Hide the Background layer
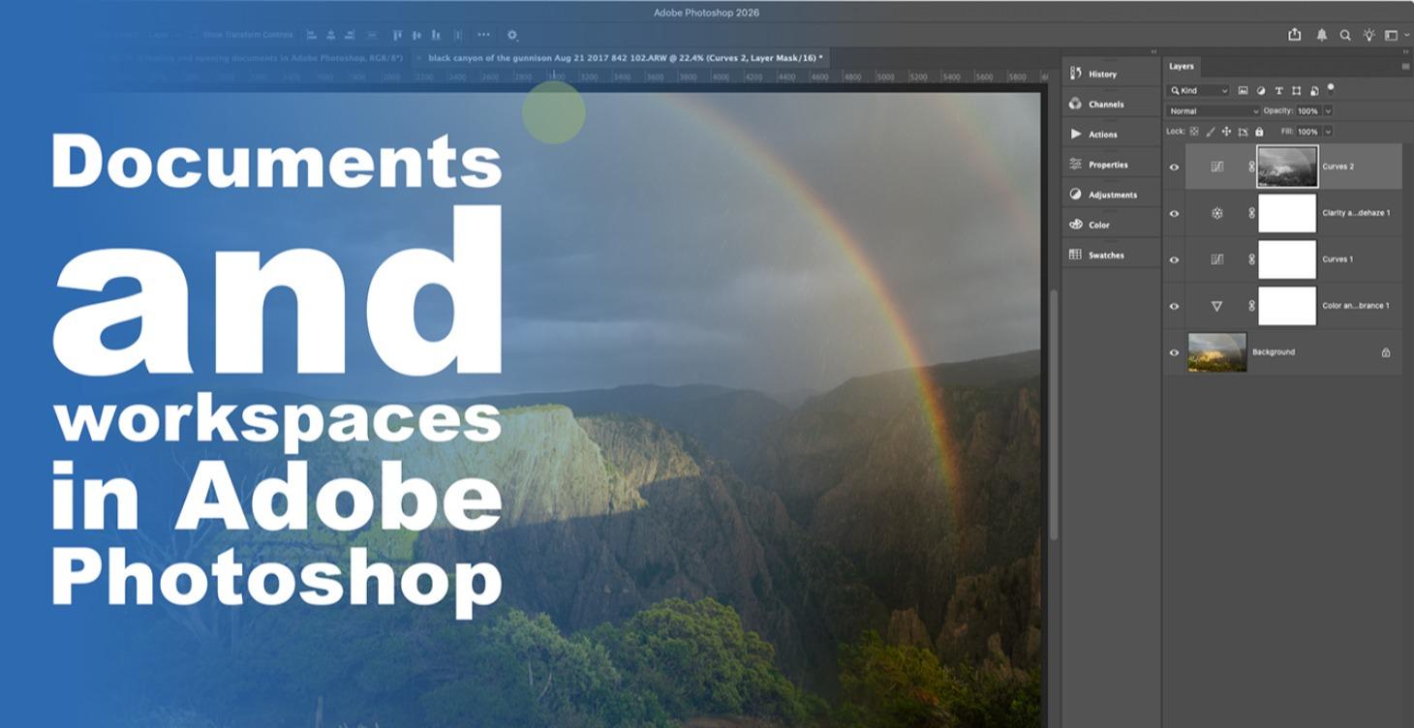Viewport: 1414px width, 728px height. pos(1174,352)
